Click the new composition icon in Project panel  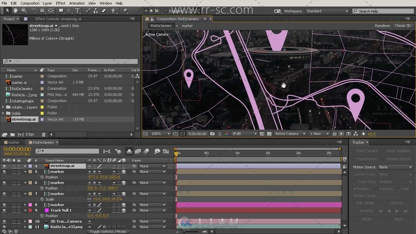coord(20,134)
